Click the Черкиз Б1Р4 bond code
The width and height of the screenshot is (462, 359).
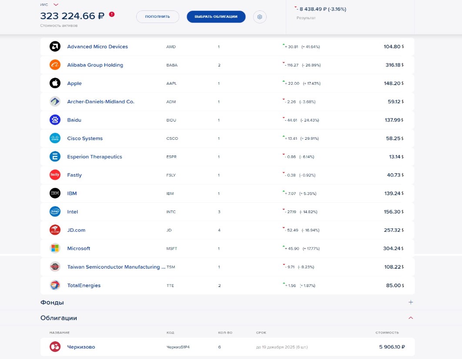tap(178, 347)
